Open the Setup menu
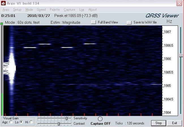Screen dimensions: 184x127 tap(17, 10)
